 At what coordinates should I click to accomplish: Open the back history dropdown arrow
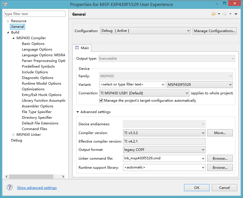[219, 14]
